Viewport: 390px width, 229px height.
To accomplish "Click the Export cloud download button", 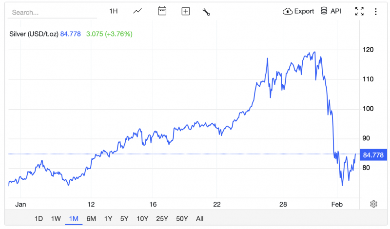I will pos(298,11).
